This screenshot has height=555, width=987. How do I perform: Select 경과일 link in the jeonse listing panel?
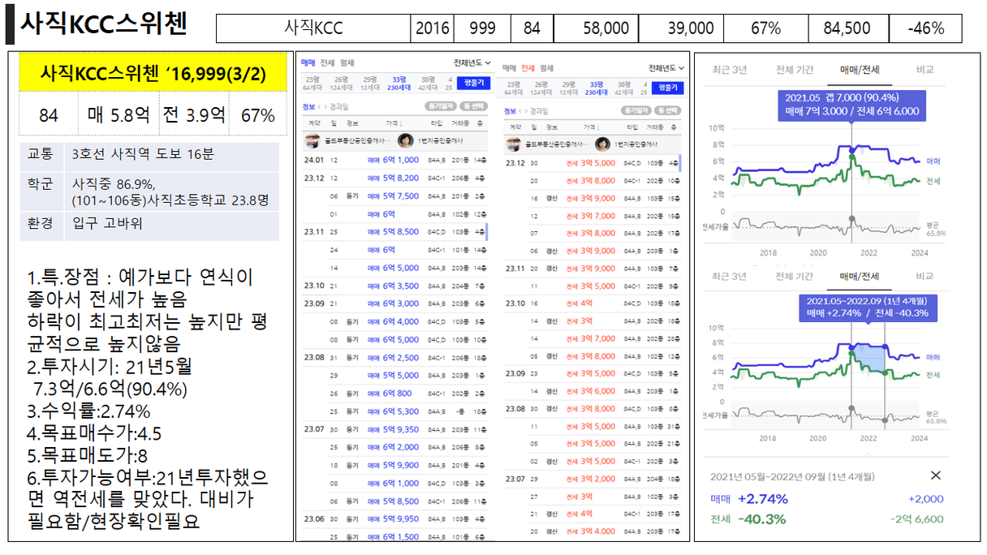coord(538,110)
